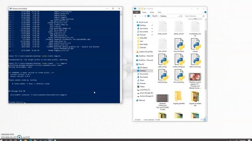Image resolution: width=252 pixels, height=141 pixels.
Task: Open Tutorials folder in navigation pane
Action: click(143, 47)
